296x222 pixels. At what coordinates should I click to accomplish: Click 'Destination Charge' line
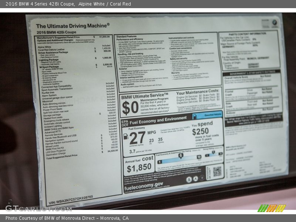pos(56,154)
